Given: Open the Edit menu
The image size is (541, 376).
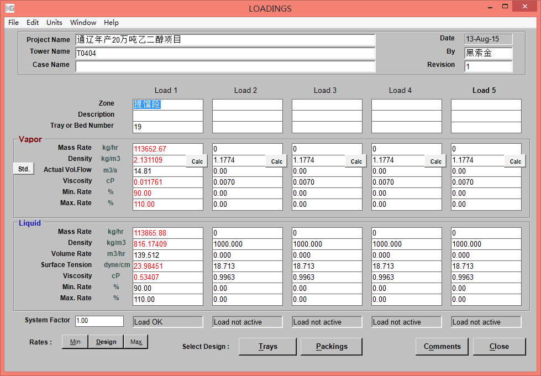Looking at the screenshot, I should 33,23.
